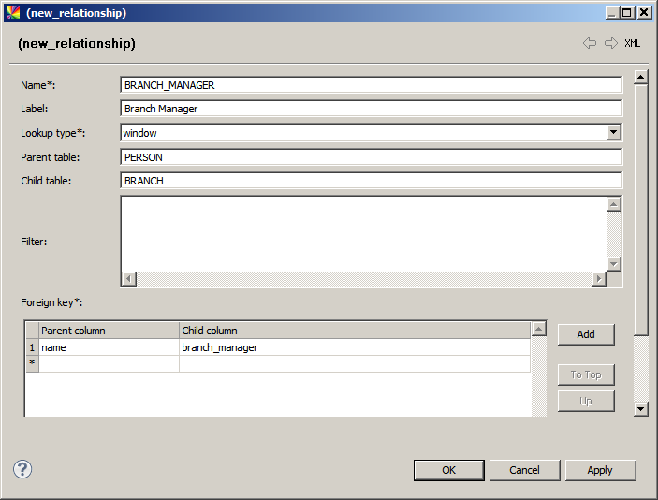Open the XML view
This screenshot has height=500, width=658.
pos(633,43)
